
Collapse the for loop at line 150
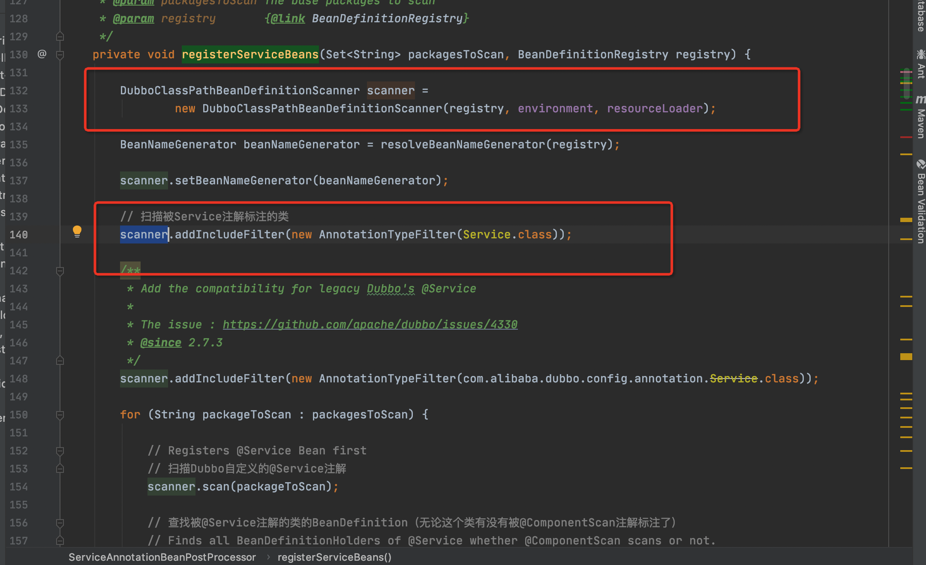click(60, 415)
